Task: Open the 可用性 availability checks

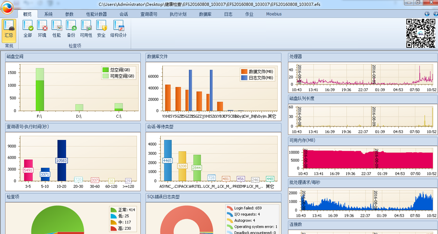Action: [86, 29]
